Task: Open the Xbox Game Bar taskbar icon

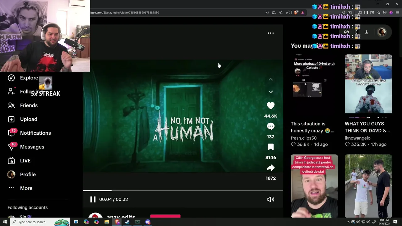Action: click(x=138, y=222)
